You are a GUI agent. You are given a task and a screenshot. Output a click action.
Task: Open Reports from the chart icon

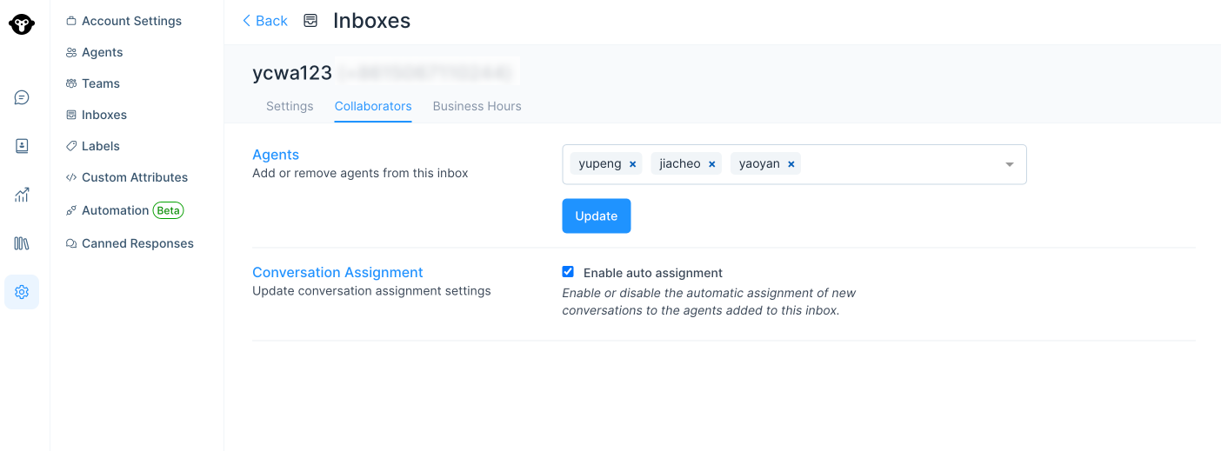(x=22, y=195)
